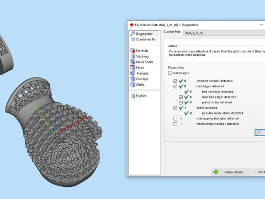Enable the Full Analysis checkbox
The width and height of the screenshot is (265, 199).
click(170, 73)
